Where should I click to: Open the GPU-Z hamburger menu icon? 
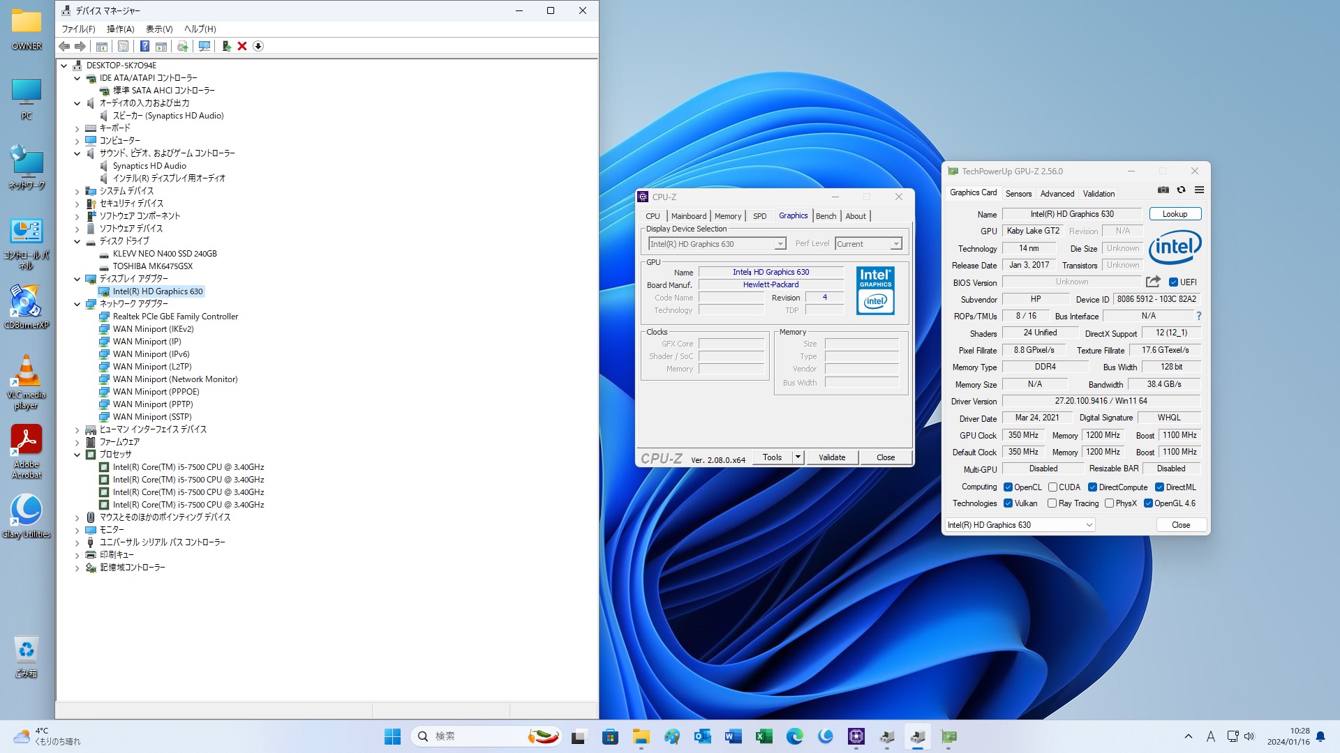[1199, 190]
